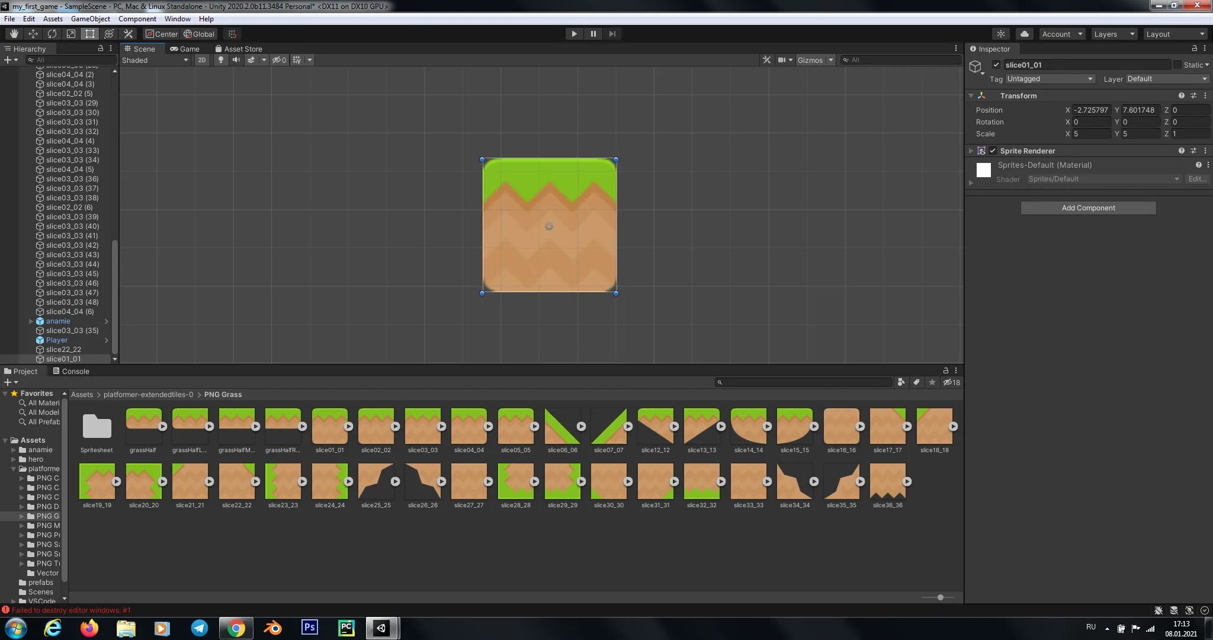Click the grid snapping icon
This screenshot has width=1213, height=640.
tap(232, 34)
